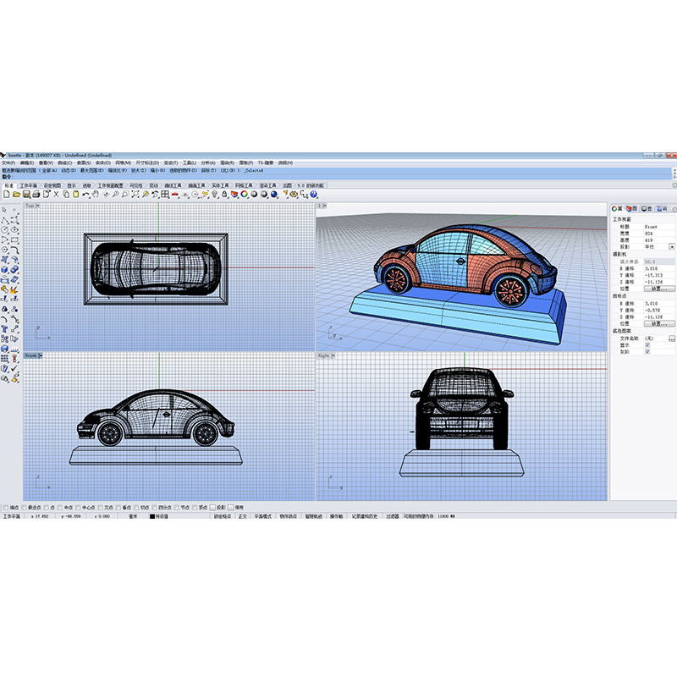Click the 宽度 826 value in properties

coord(659,234)
